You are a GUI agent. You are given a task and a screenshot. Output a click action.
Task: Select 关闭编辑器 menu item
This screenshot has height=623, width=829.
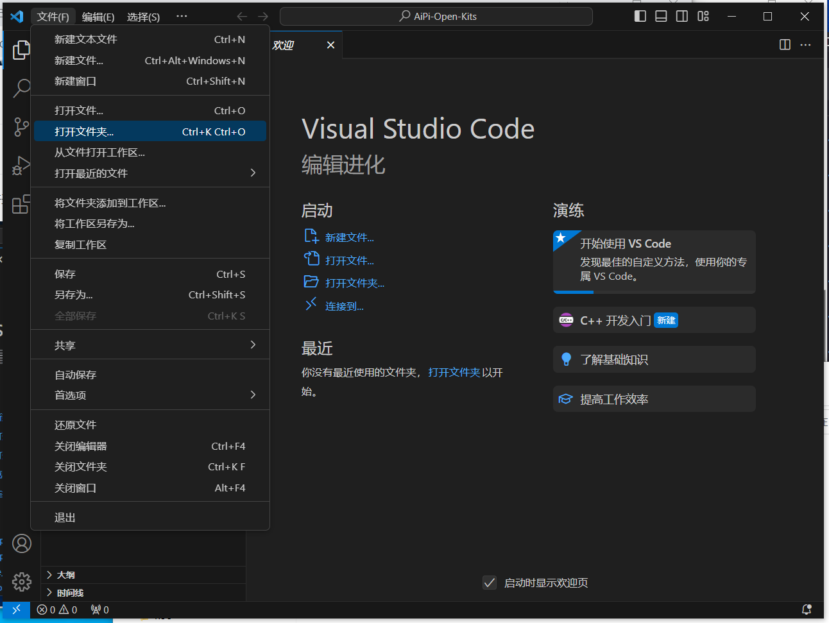coord(150,446)
